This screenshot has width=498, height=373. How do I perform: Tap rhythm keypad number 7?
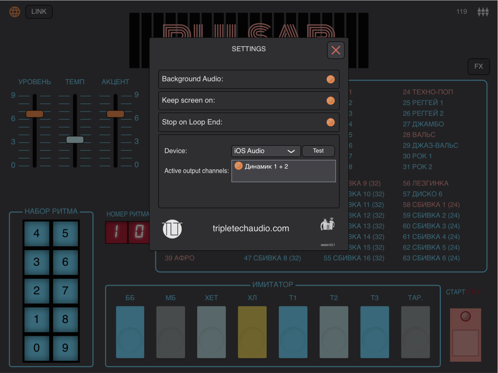pos(65,290)
